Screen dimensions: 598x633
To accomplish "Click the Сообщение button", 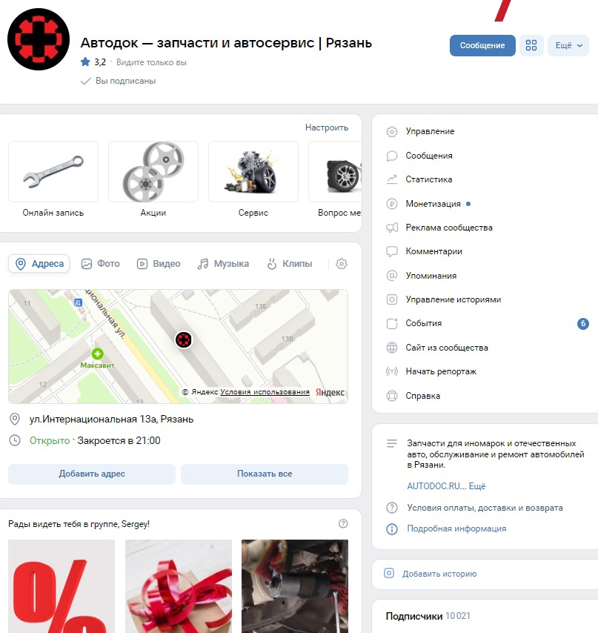I will (482, 45).
